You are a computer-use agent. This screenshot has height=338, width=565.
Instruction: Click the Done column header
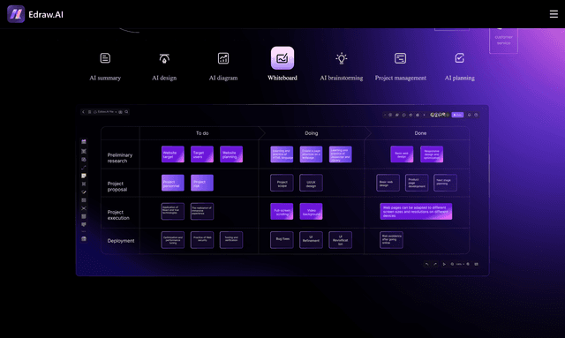point(420,133)
